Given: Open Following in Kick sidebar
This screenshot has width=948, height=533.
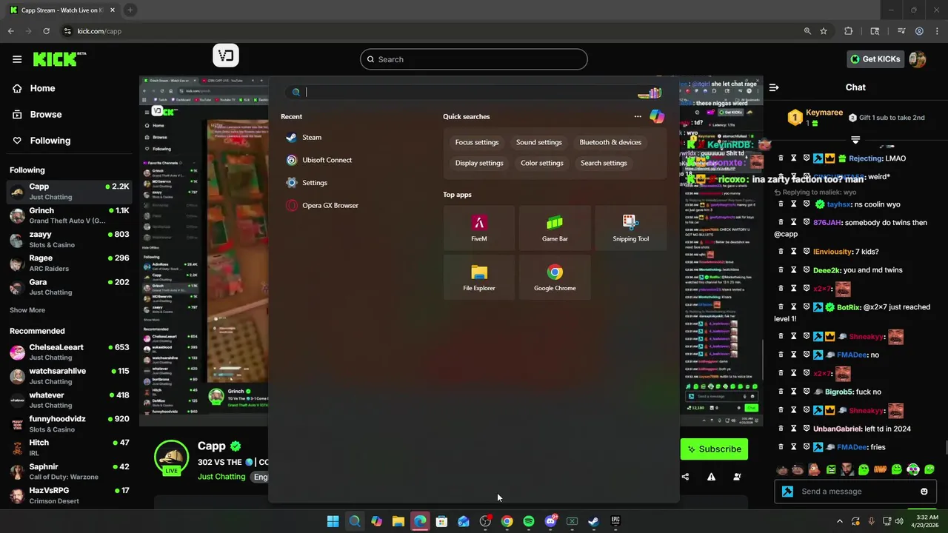Looking at the screenshot, I should [x=50, y=141].
